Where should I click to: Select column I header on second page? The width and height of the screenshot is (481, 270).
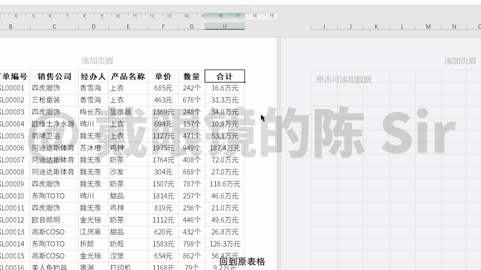pos(324,26)
